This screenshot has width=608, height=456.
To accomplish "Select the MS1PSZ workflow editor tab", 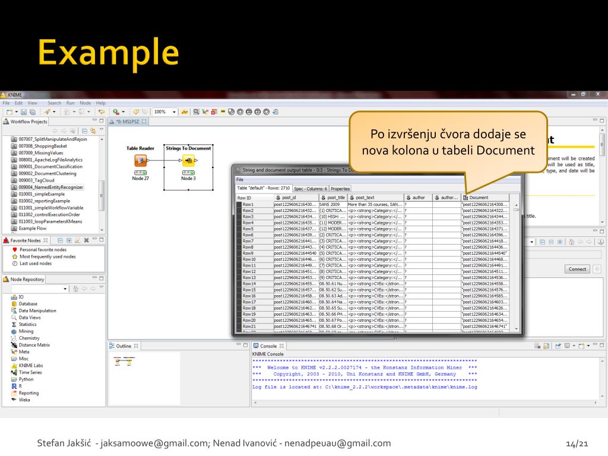I will click(128, 122).
